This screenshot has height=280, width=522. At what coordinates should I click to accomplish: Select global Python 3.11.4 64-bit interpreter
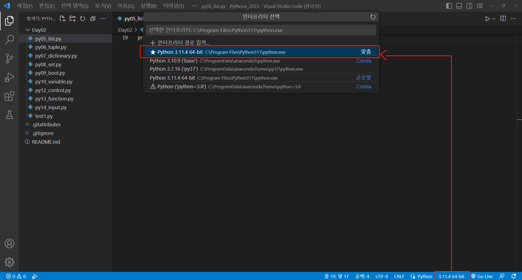pos(261,78)
